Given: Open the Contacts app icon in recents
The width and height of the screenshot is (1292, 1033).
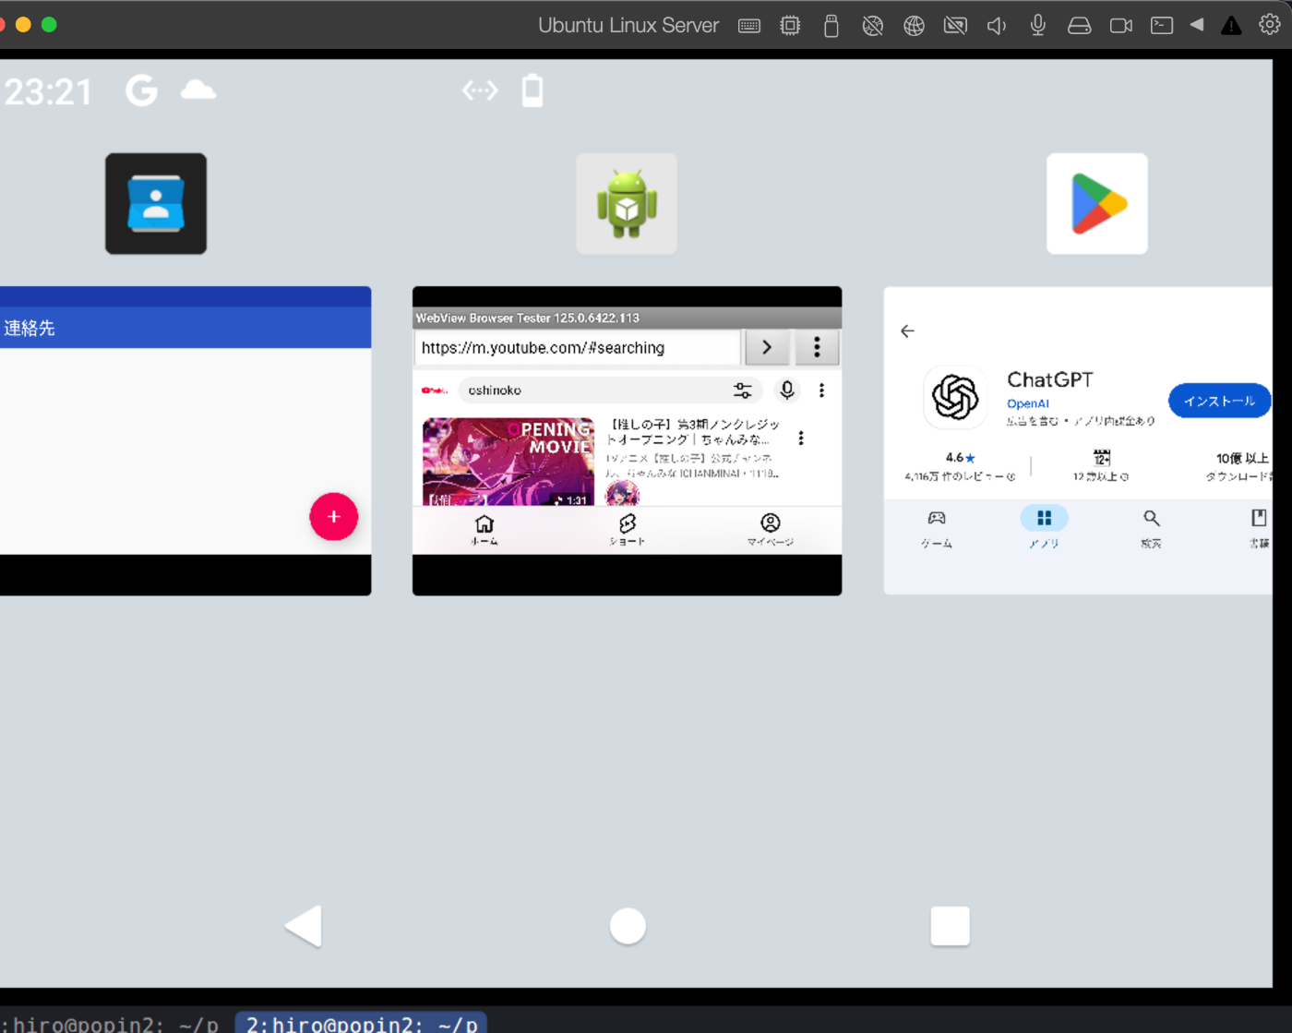Looking at the screenshot, I should [156, 204].
